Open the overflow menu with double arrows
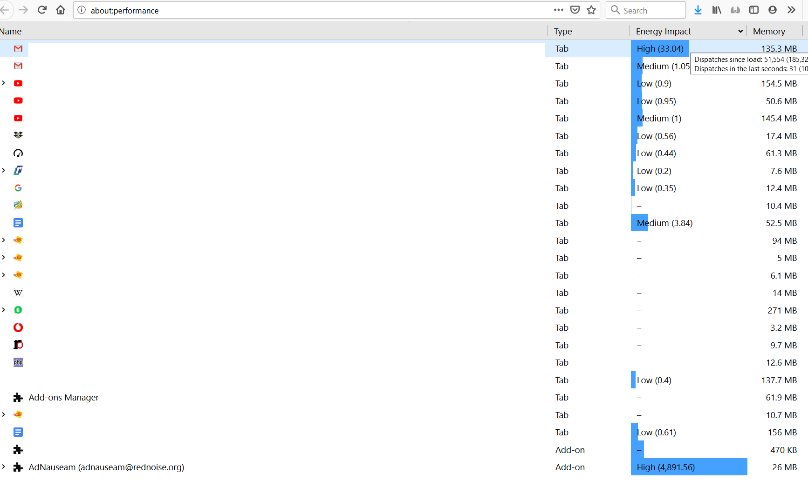 pos(792,10)
